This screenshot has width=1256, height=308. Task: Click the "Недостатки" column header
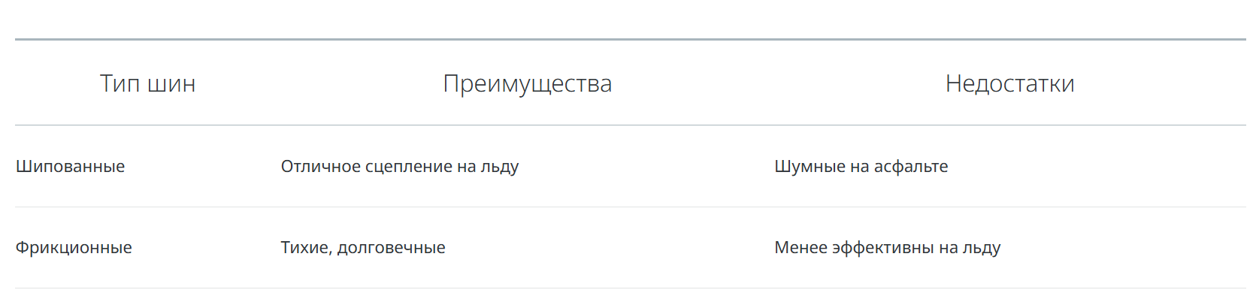point(1009,83)
